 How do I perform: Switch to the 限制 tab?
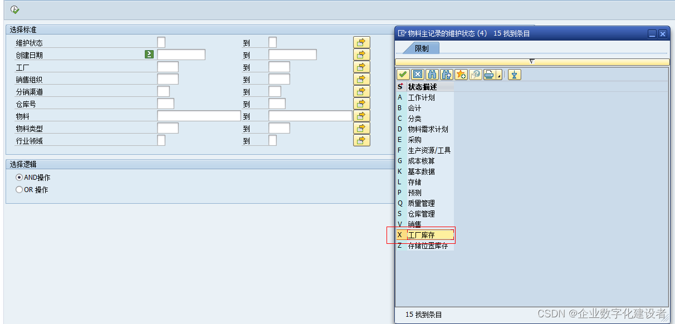(x=421, y=48)
